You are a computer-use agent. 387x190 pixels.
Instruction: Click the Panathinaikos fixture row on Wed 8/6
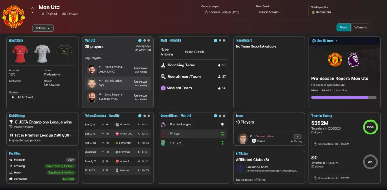118,152
